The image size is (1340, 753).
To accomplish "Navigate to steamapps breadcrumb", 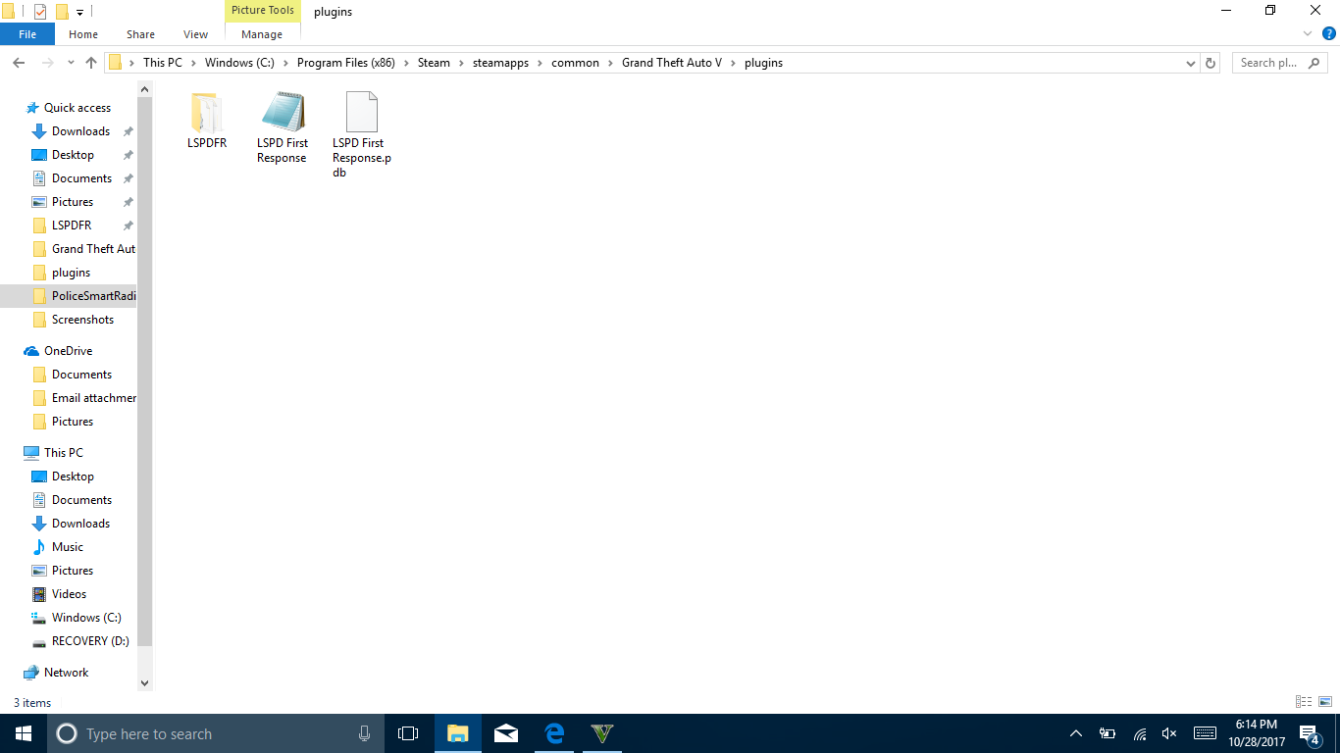I will click(498, 63).
